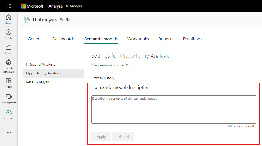
Task: Collapse the Semantic model description section
Action: click(91, 87)
